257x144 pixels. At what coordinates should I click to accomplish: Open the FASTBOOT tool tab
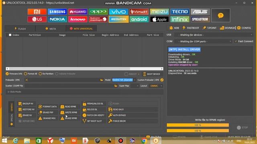point(191,28)
